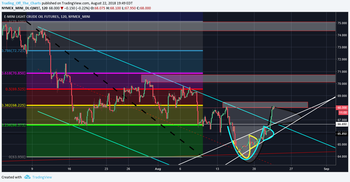Image resolution: width=350 pixels, height=182 pixels.
Task: Click the 68.000 current price tag
Action: click(x=343, y=108)
